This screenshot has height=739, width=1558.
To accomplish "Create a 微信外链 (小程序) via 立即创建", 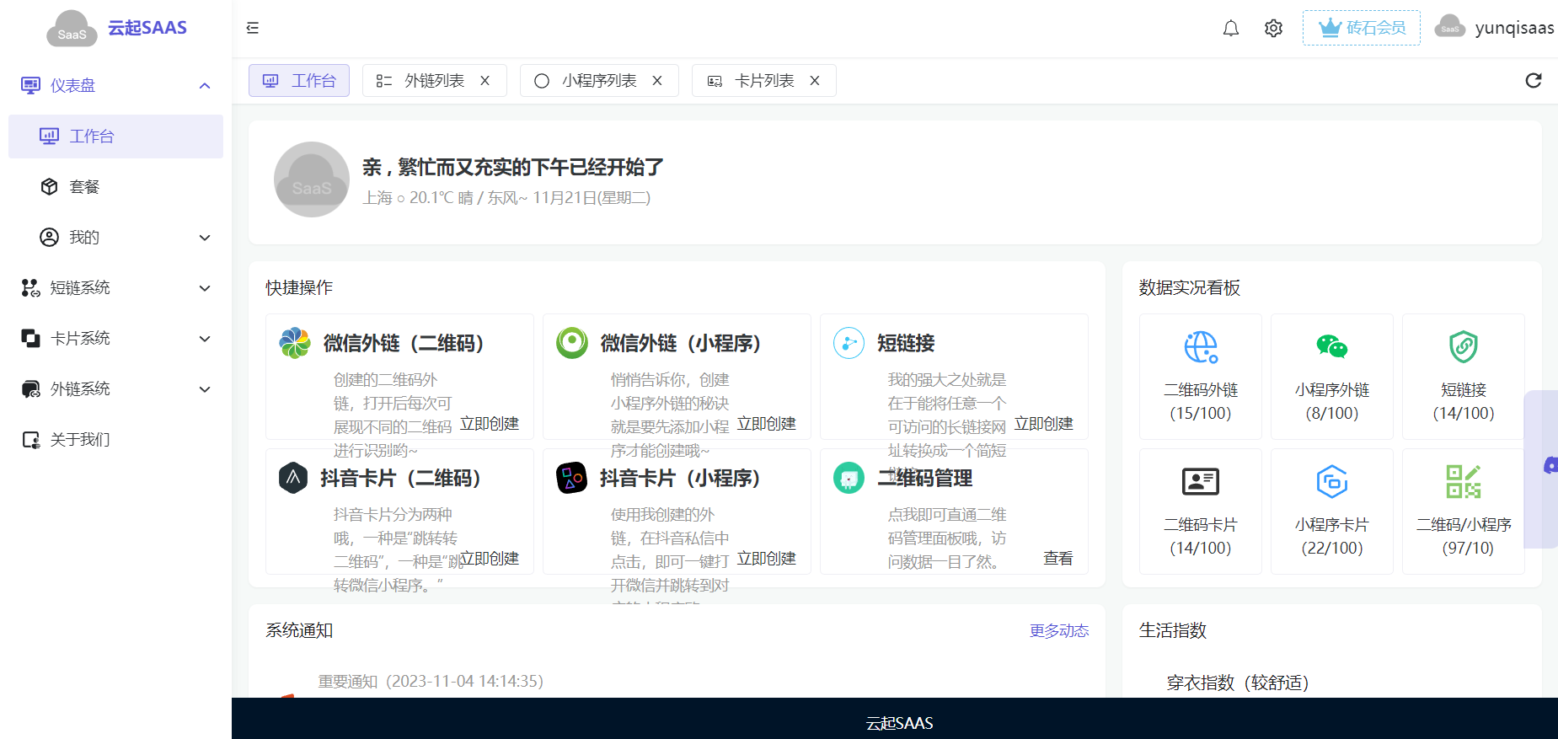I will [x=767, y=424].
